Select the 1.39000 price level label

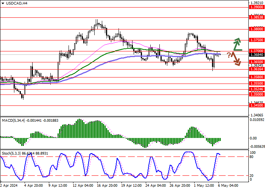[x=257, y=7]
